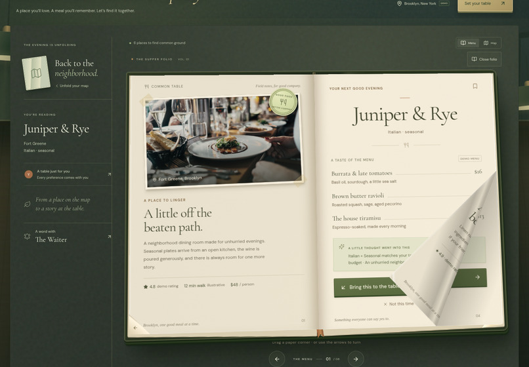The height and width of the screenshot is (367, 529).
Task: Click Juniper & Rye in the sidebar
Action: tap(56, 129)
